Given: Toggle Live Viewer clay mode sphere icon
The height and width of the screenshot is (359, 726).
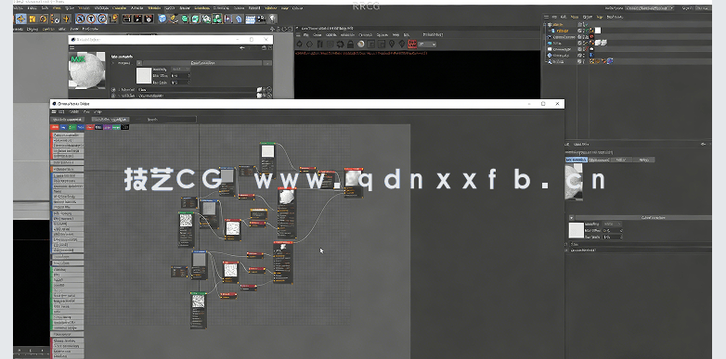Looking at the screenshot, I should (x=361, y=44).
